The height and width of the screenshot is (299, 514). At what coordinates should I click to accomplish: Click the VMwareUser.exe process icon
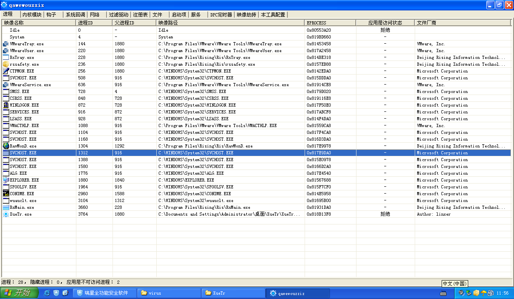click(x=6, y=51)
